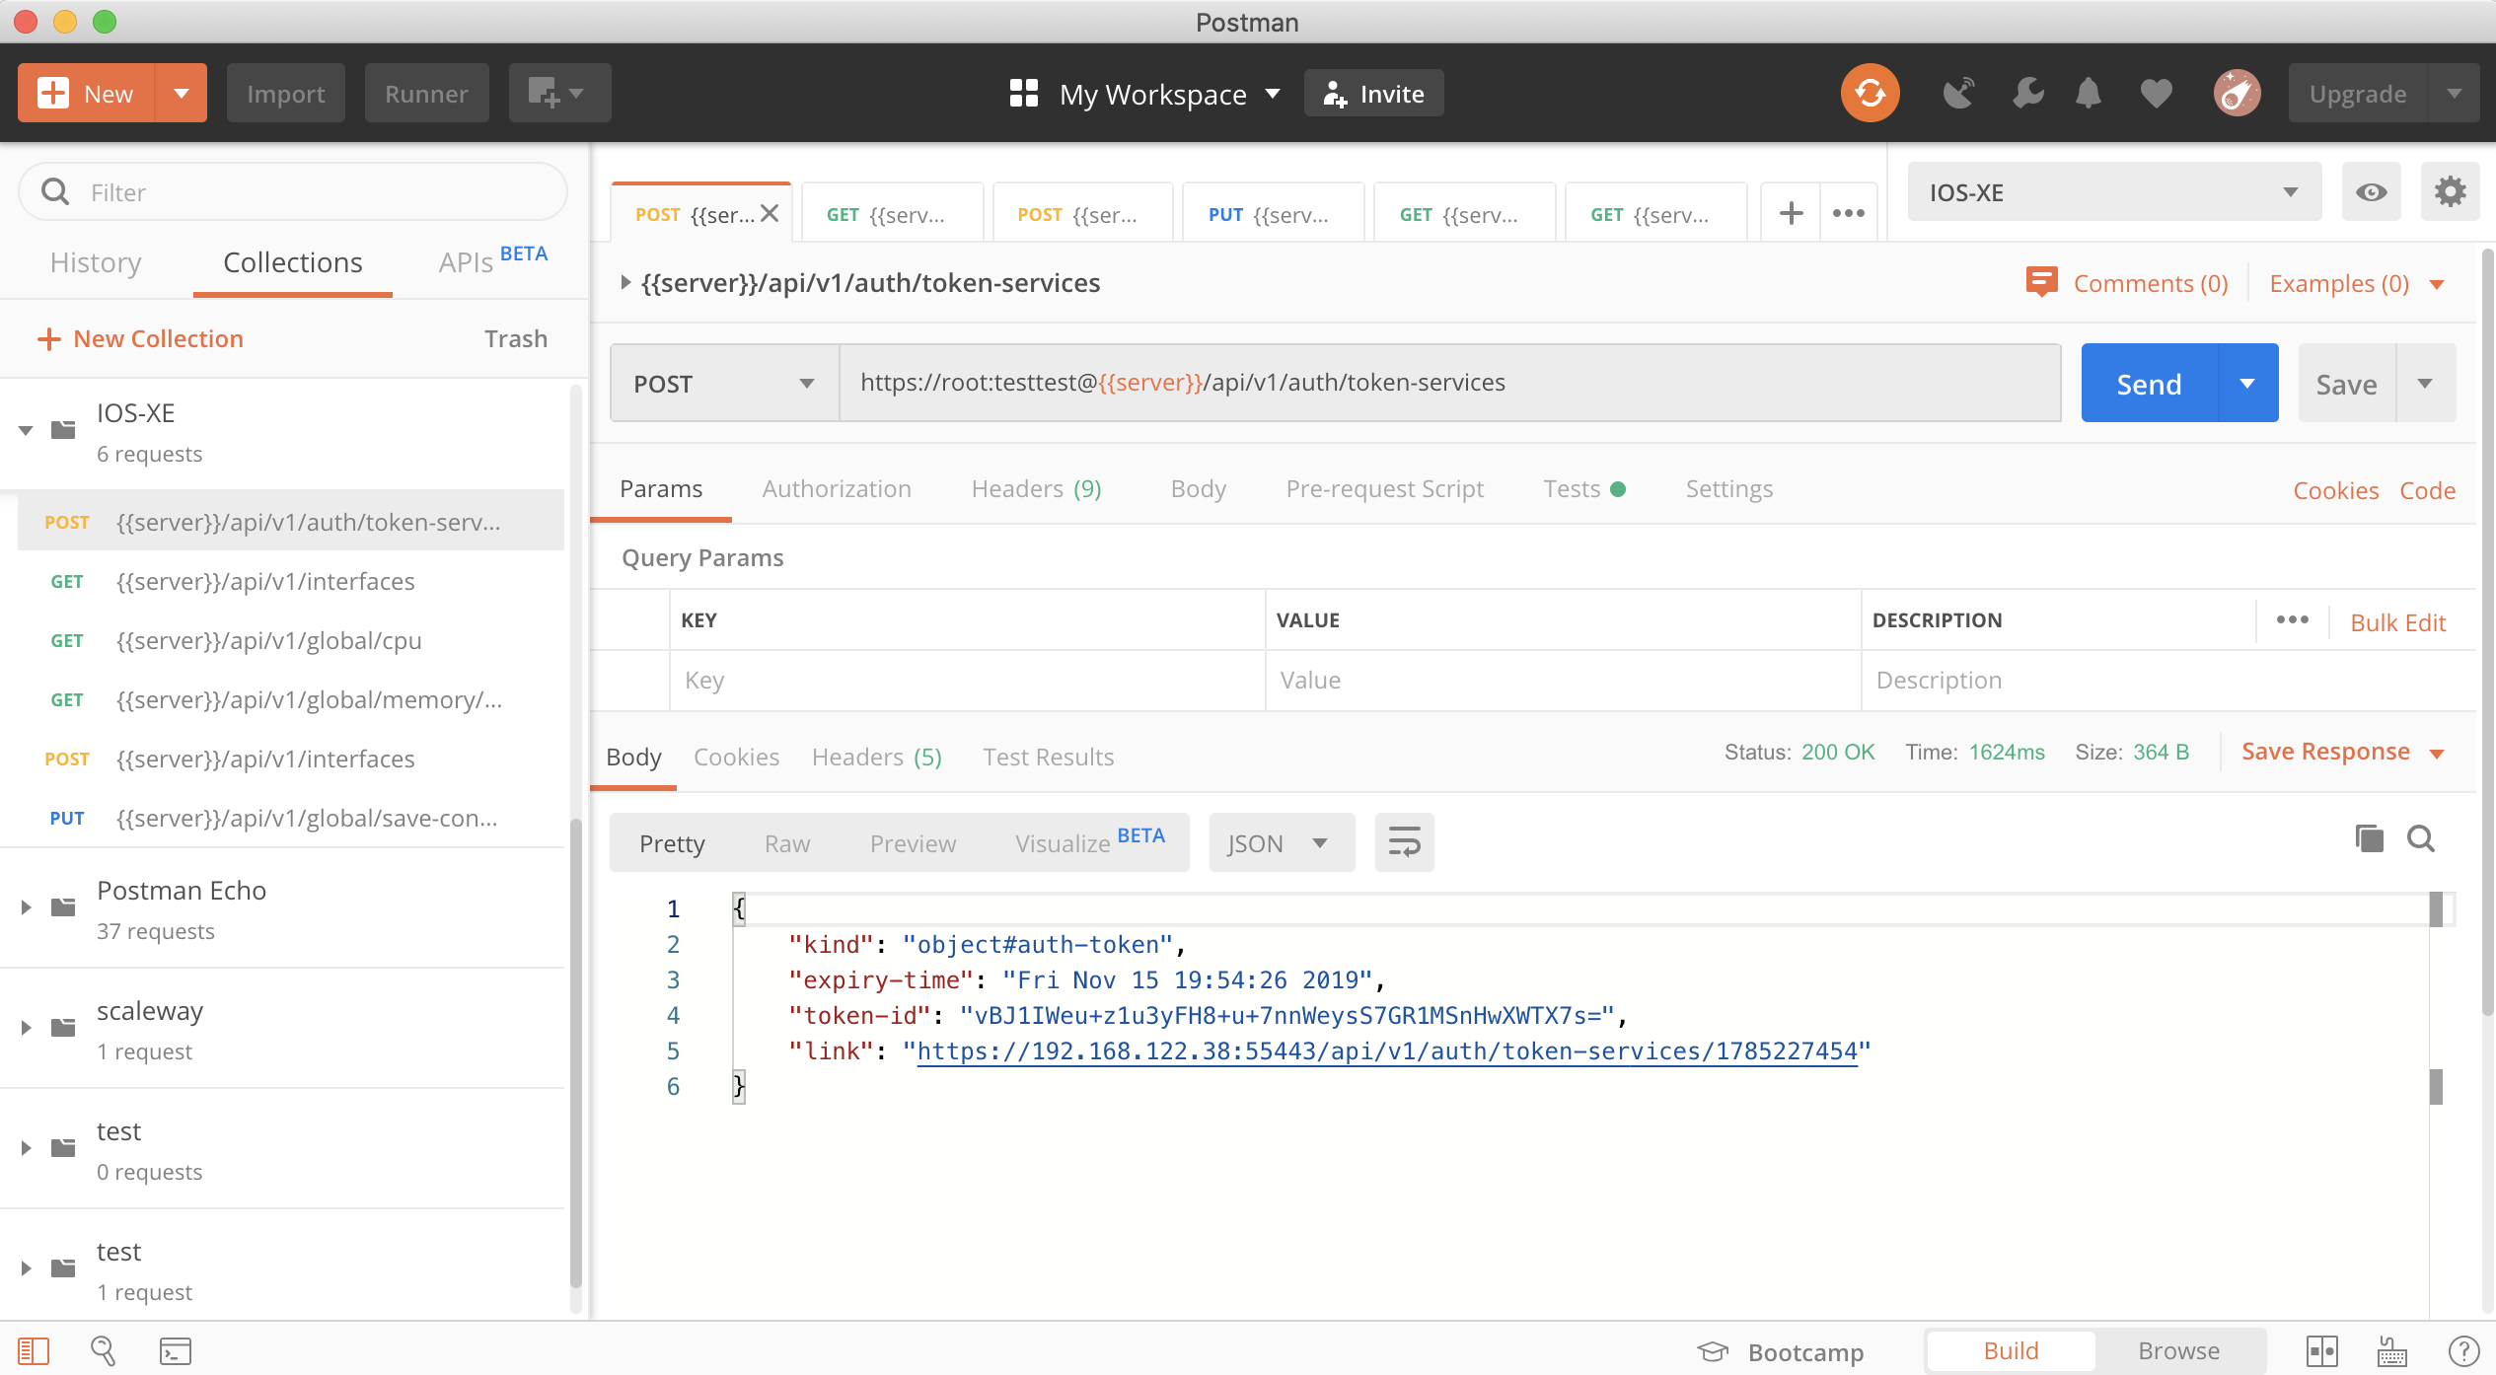Open the notifications bell icon

click(2088, 94)
